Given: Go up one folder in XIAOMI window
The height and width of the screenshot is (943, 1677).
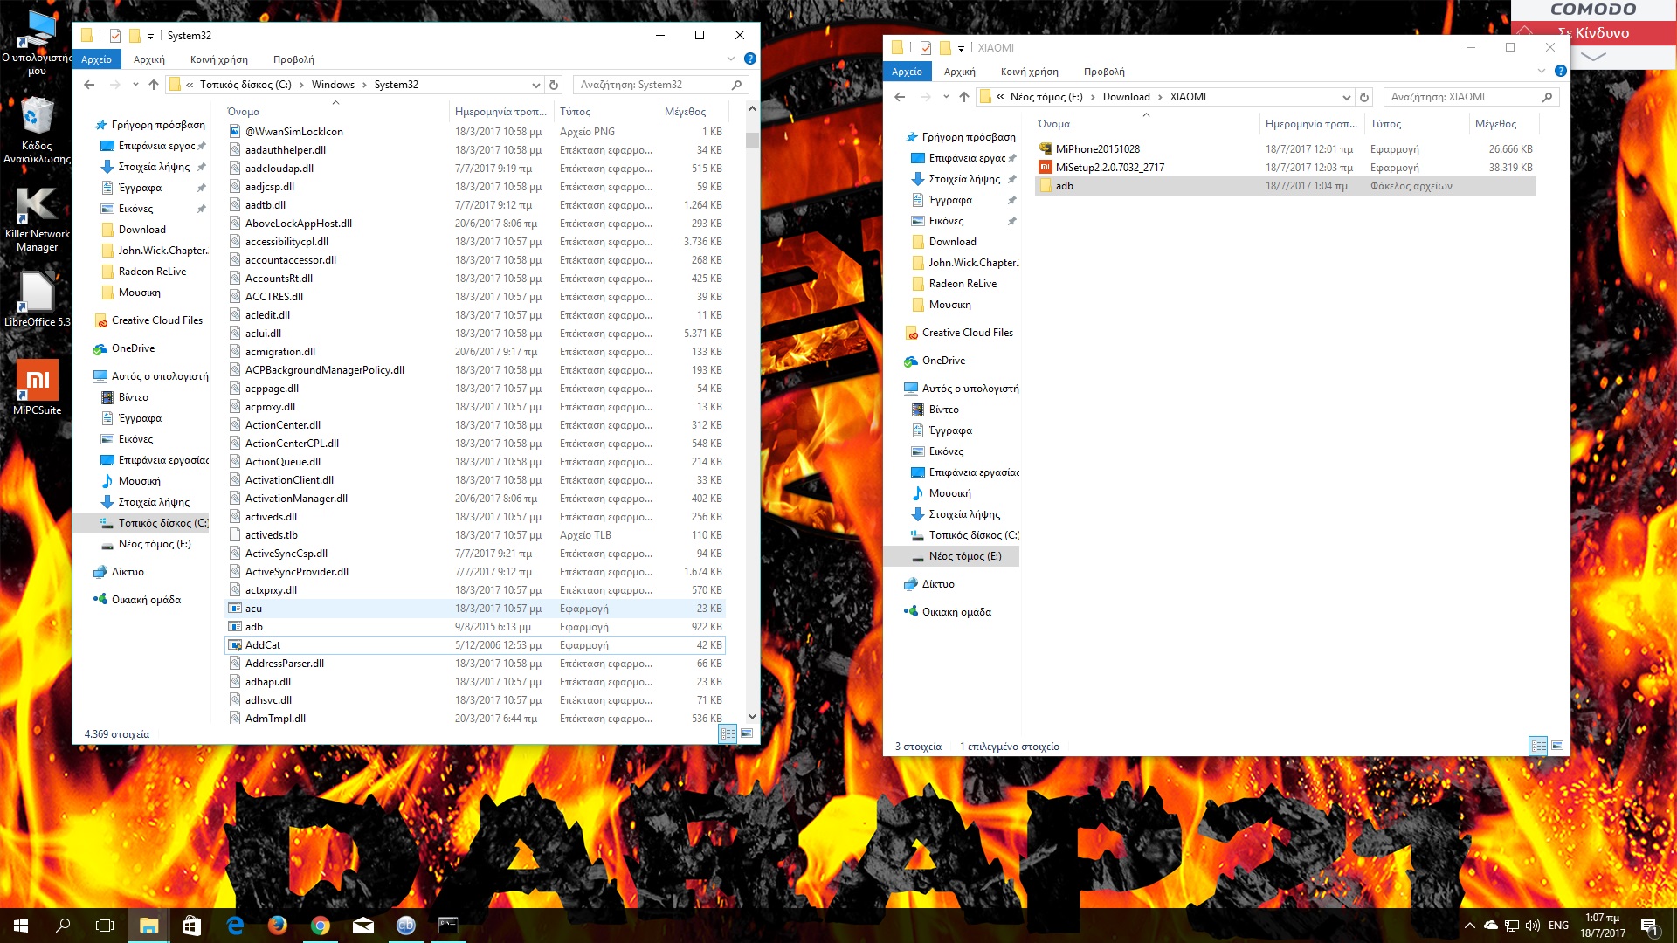Looking at the screenshot, I should tap(964, 97).
